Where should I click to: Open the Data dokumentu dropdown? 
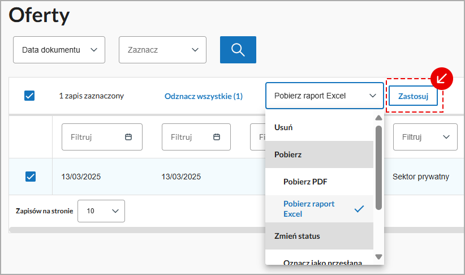click(x=59, y=50)
